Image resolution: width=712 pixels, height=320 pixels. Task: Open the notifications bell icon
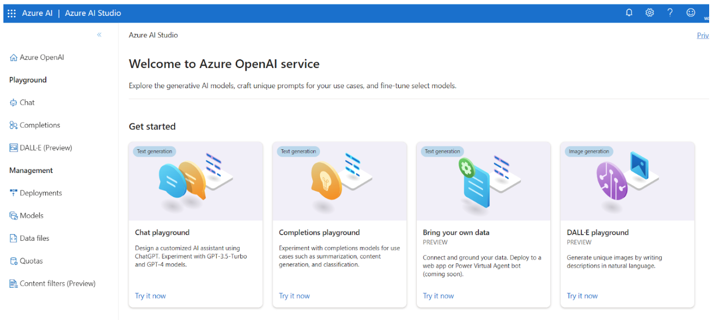click(629, 12)
